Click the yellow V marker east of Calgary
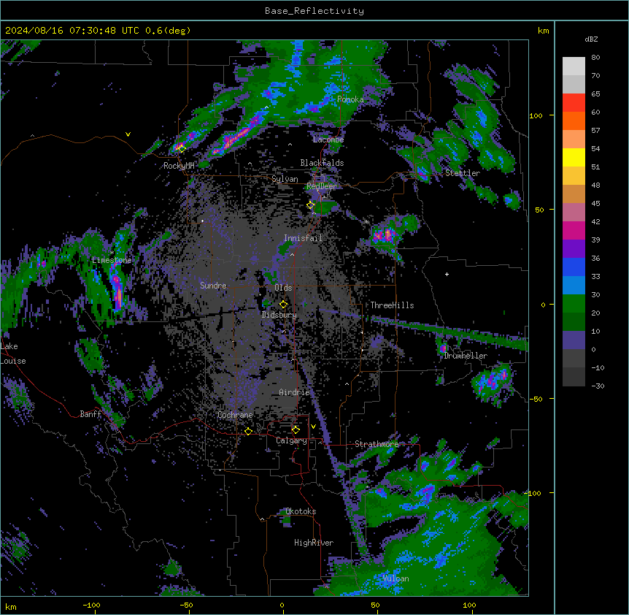This screenshot has width=629, height=615. coord(313,427)
